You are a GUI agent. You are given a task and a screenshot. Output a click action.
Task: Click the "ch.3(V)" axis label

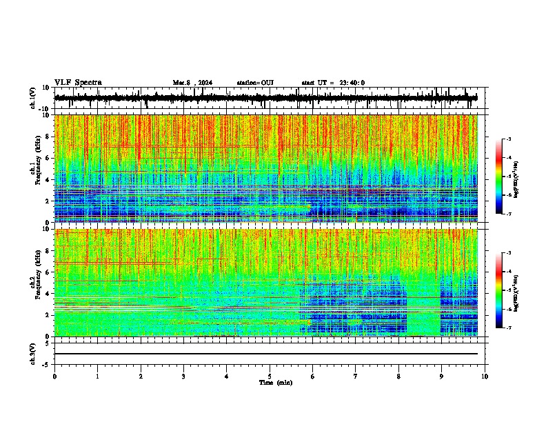33,354
